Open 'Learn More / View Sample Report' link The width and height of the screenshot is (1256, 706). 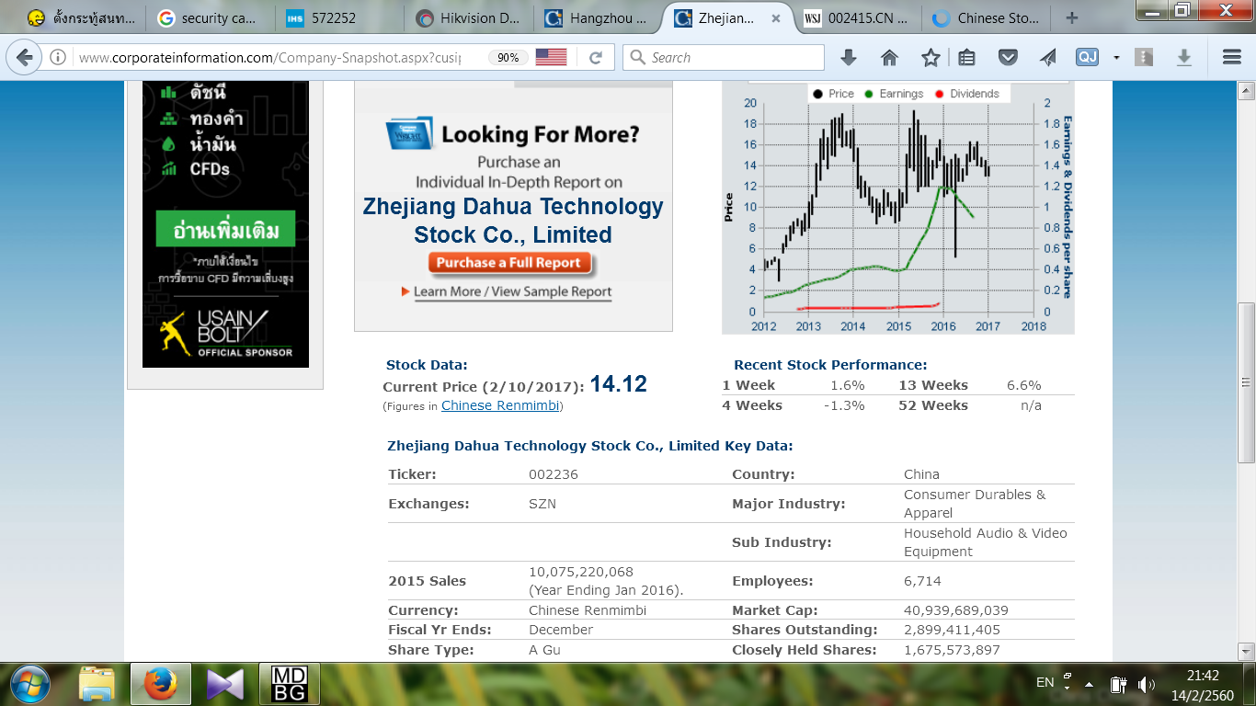513,291
